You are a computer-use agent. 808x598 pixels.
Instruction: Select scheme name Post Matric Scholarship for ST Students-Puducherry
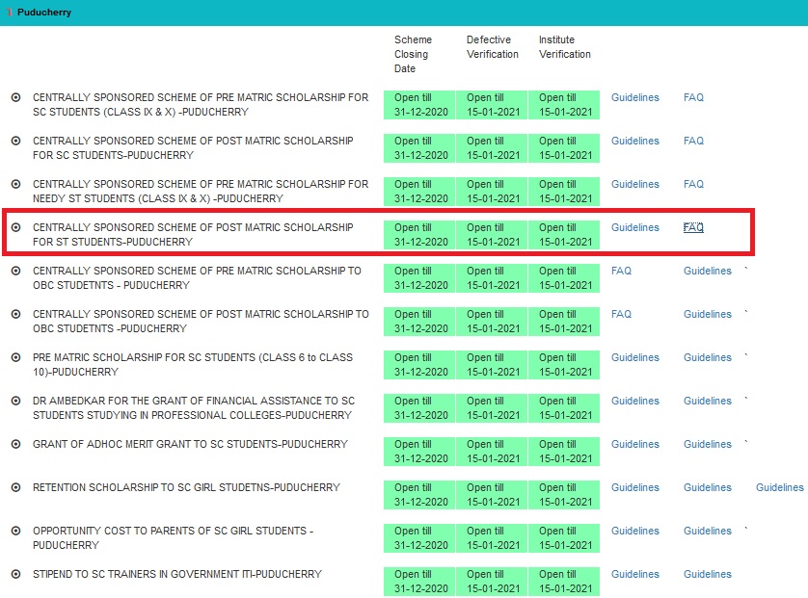tap(193, 234)
